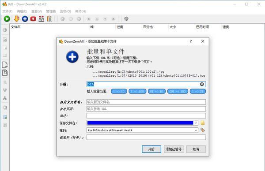The image size is (265, 171).
Task: Open preferences via the gear toolbar icon
Action: (x=126, y=19)
